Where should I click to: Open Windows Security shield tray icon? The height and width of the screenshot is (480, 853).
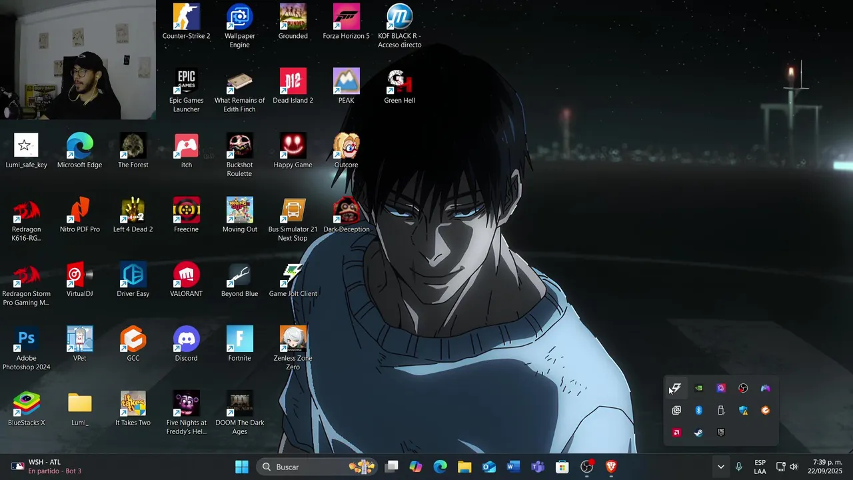[x=743, y=411]
